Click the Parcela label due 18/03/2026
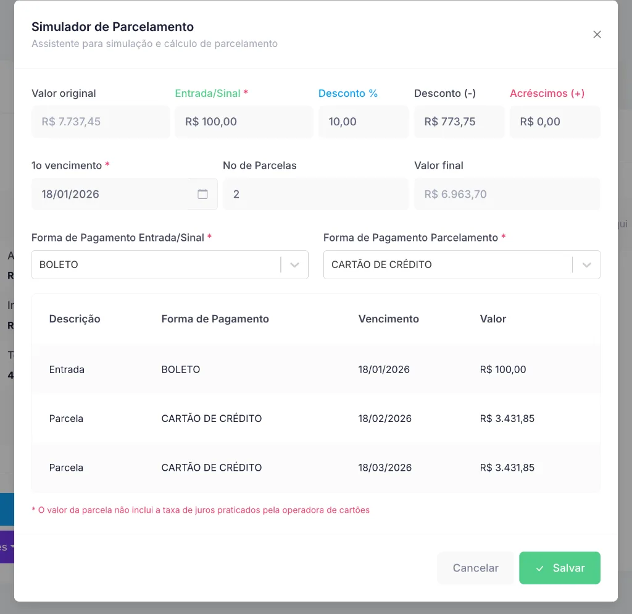Image resolution: width=632 pixels, height=614 pixels. [x=66, y=468]
